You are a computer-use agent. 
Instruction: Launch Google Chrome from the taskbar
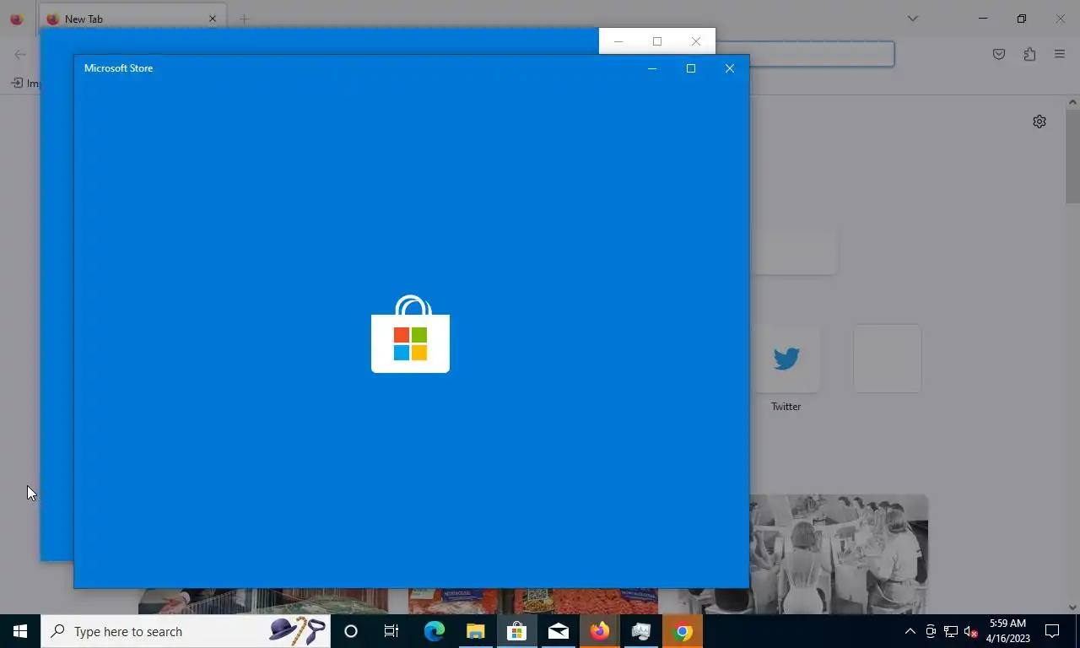pos(683,631)
